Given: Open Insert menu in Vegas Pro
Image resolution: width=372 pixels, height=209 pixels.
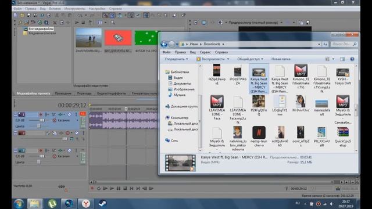Looking at the screenshot, I should [55, 9].
